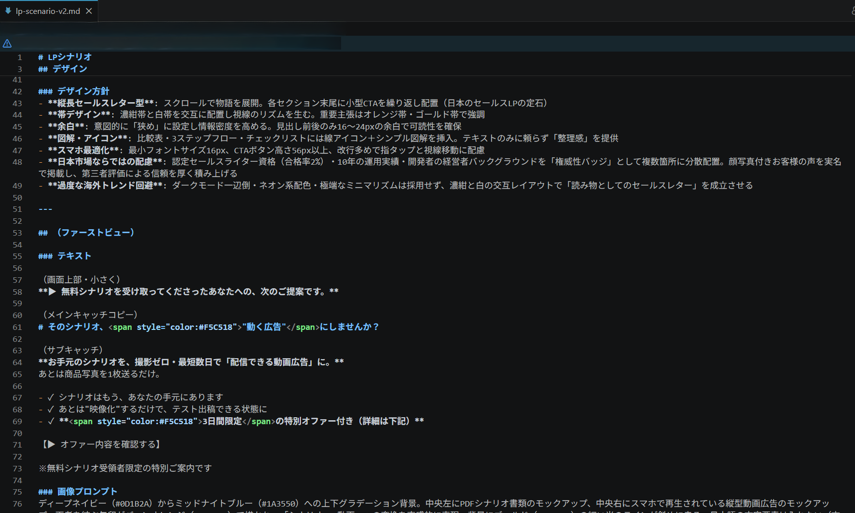Click line number 61 in the gutter
This screenshot has width=855, height=513.
(17, 327)
